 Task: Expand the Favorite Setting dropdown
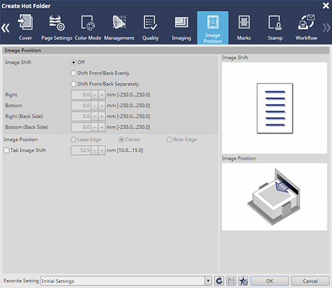[x=208, y=281]
